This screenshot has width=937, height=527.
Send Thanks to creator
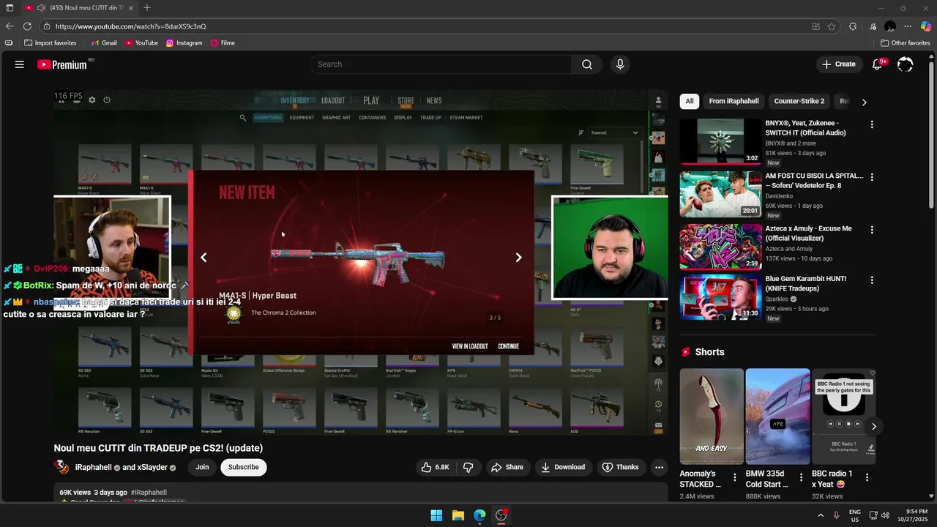[620, 467]
